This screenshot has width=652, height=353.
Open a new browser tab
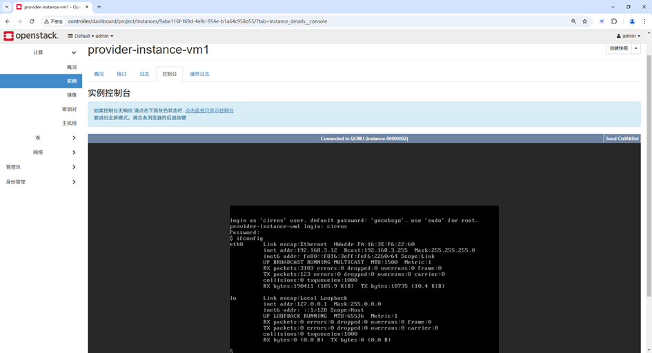(99, 7)
